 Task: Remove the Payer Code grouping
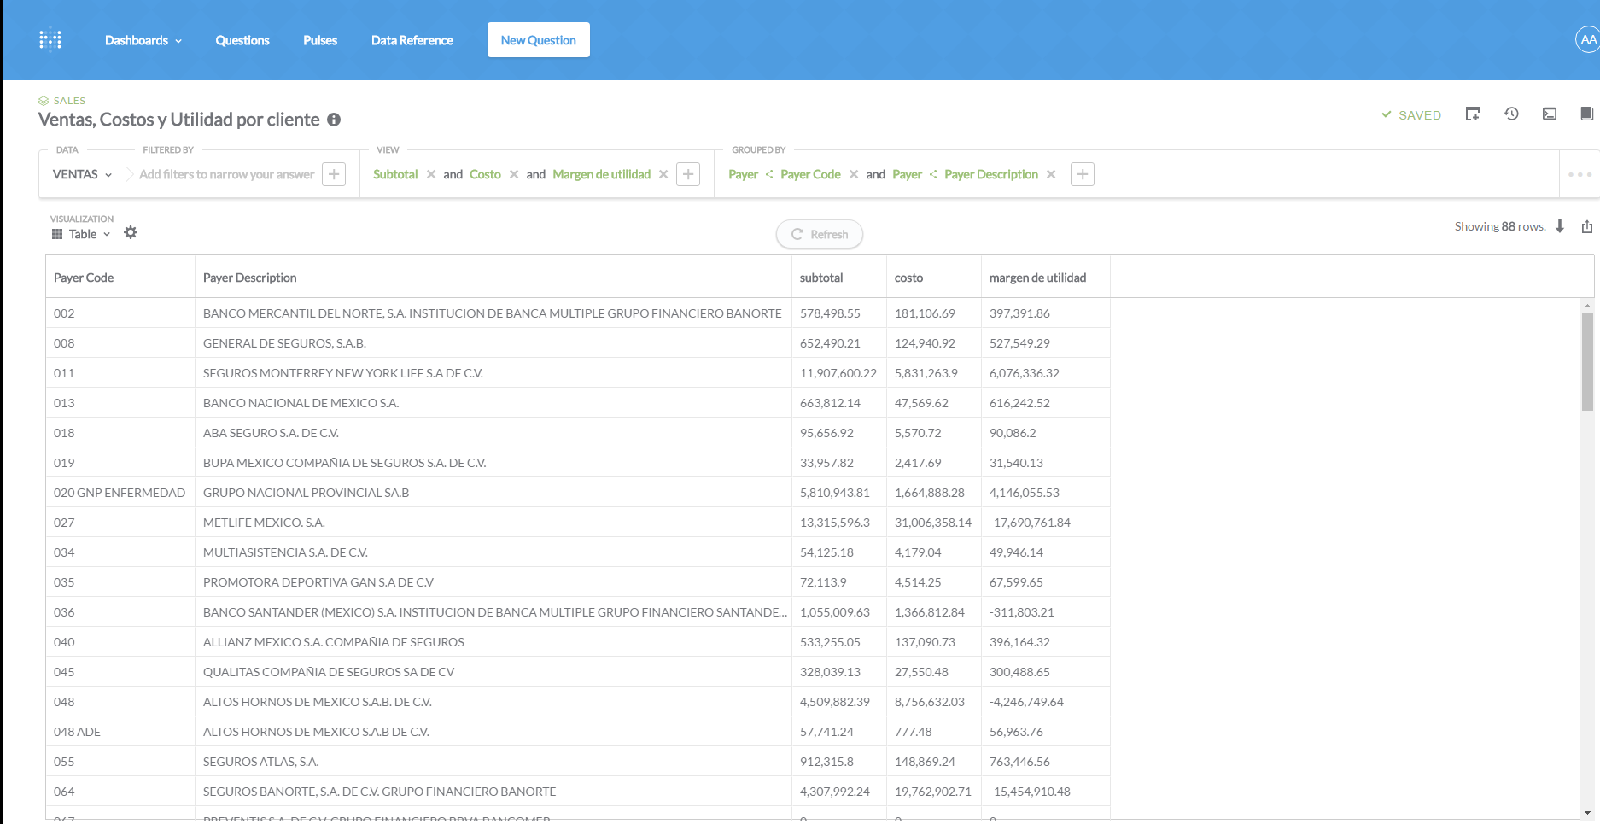pyautogui.click(x=854, y=174)
